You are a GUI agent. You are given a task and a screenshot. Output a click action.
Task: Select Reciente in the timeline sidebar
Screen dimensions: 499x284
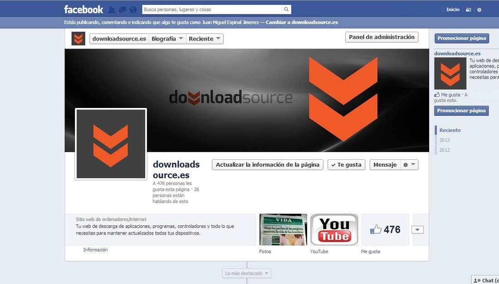tap(450, 130)
